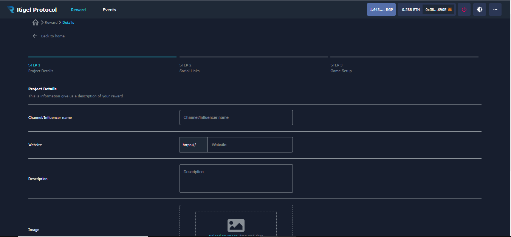
Task: Open the three-dots more options menu
Action: (x=495, y=9)
